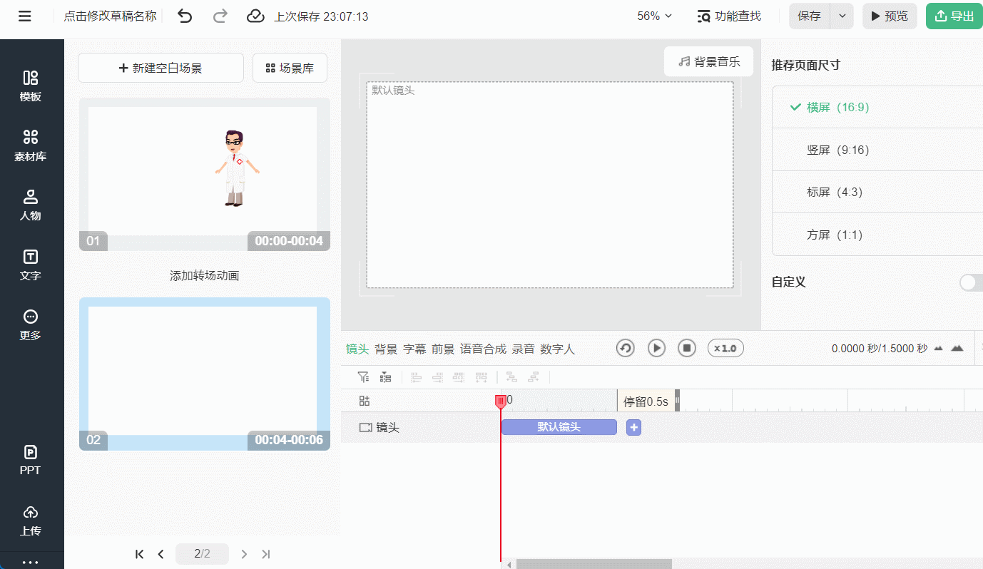
Task: Replay the scene from start
Action: point(626,348)
